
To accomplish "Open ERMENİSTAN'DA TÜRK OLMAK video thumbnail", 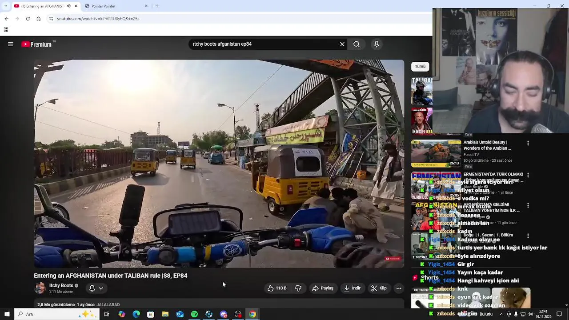I will pos(436,185).
